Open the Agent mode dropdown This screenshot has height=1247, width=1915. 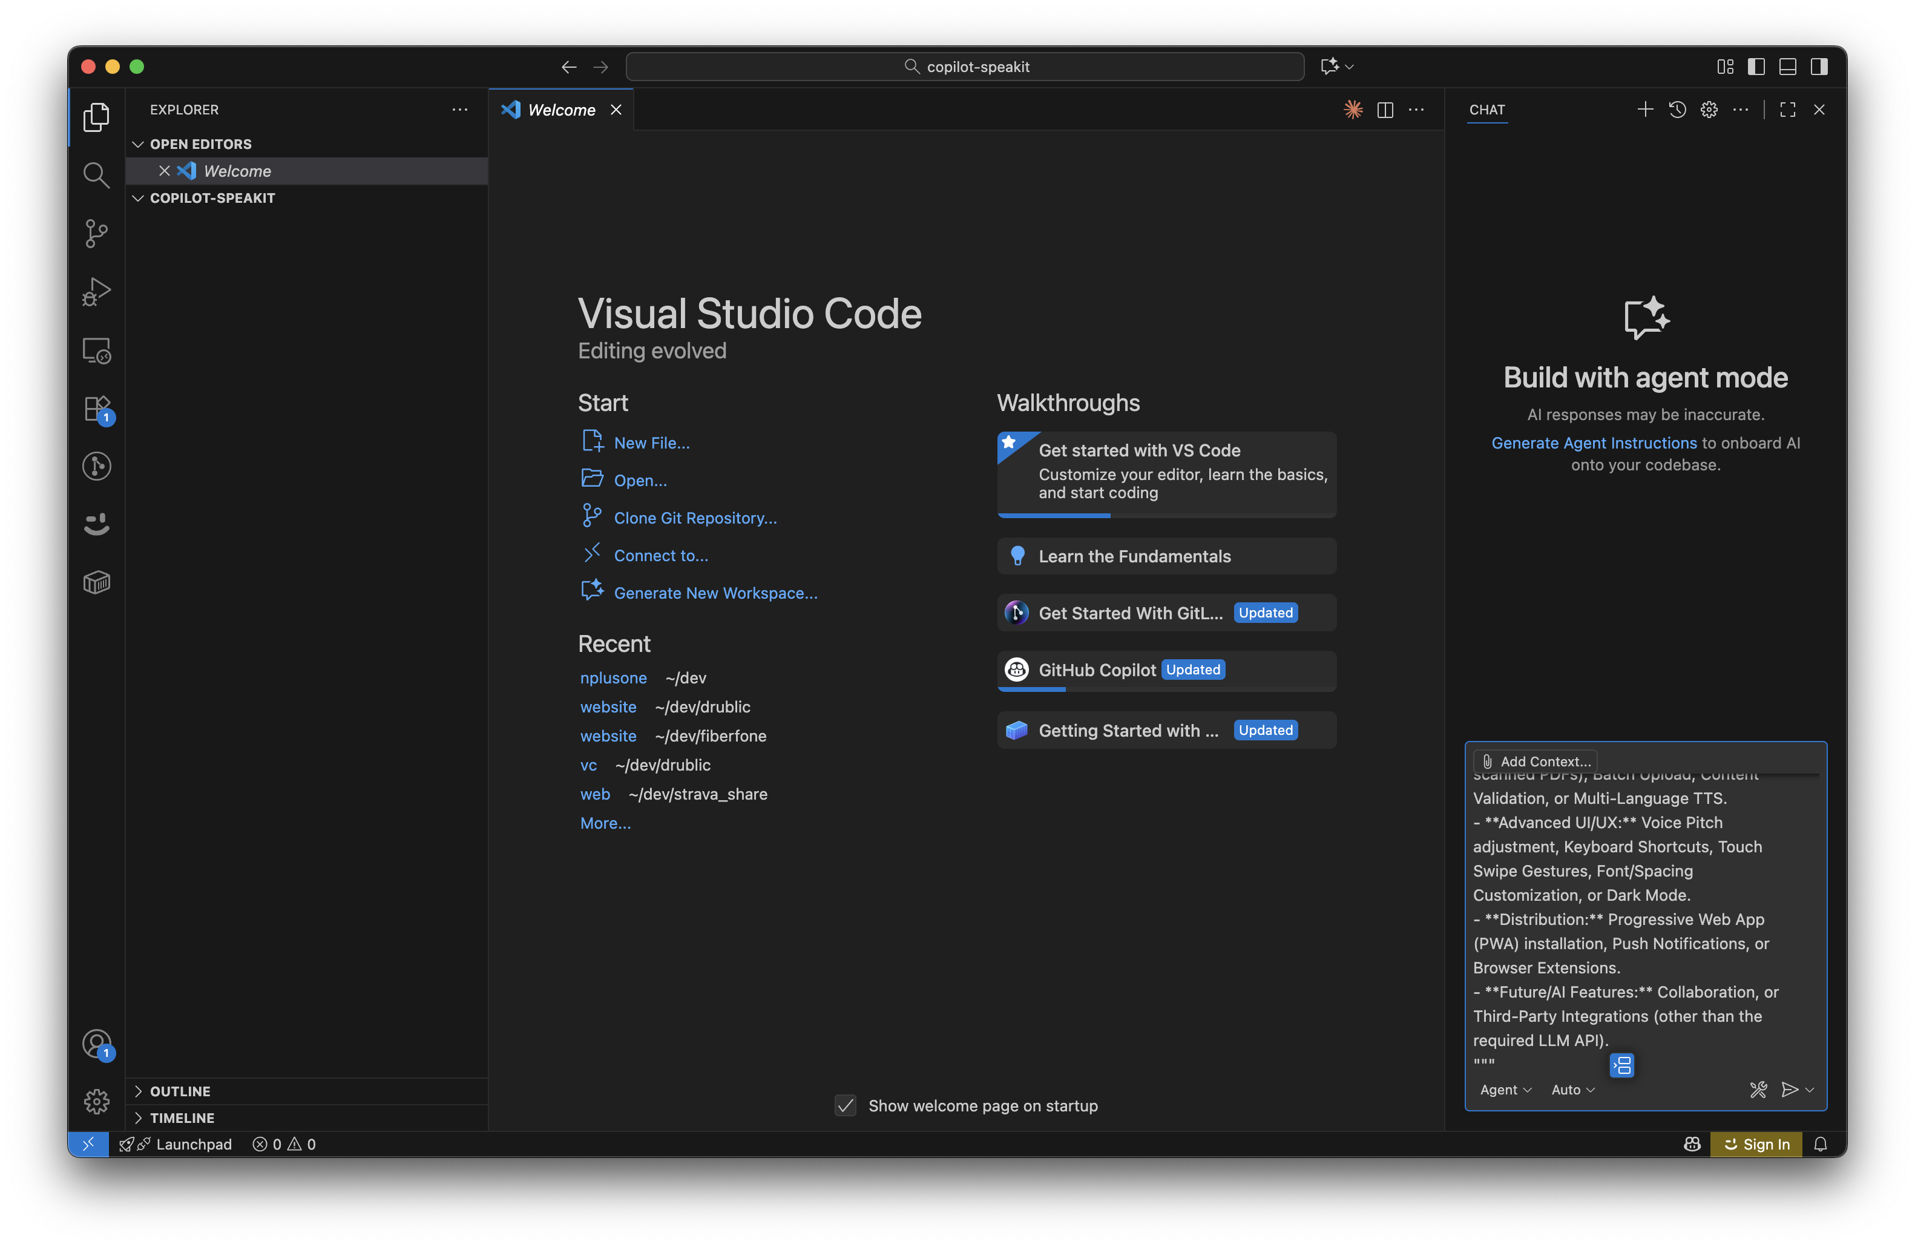(x=1505, y=1090)
